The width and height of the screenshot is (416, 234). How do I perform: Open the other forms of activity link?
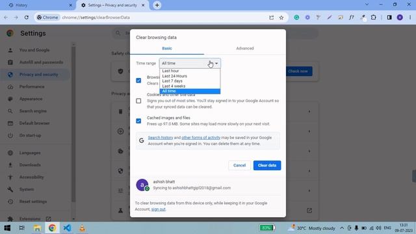(201, 138)
